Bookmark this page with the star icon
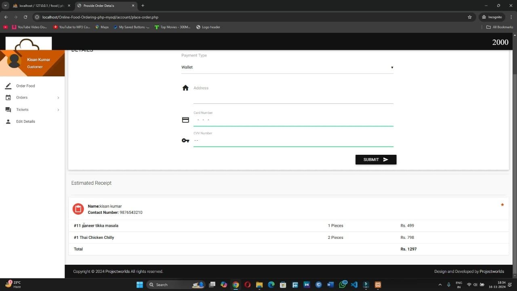Image resolution: width=517 pixels, height=291 pixels. (x=469, y=17)
